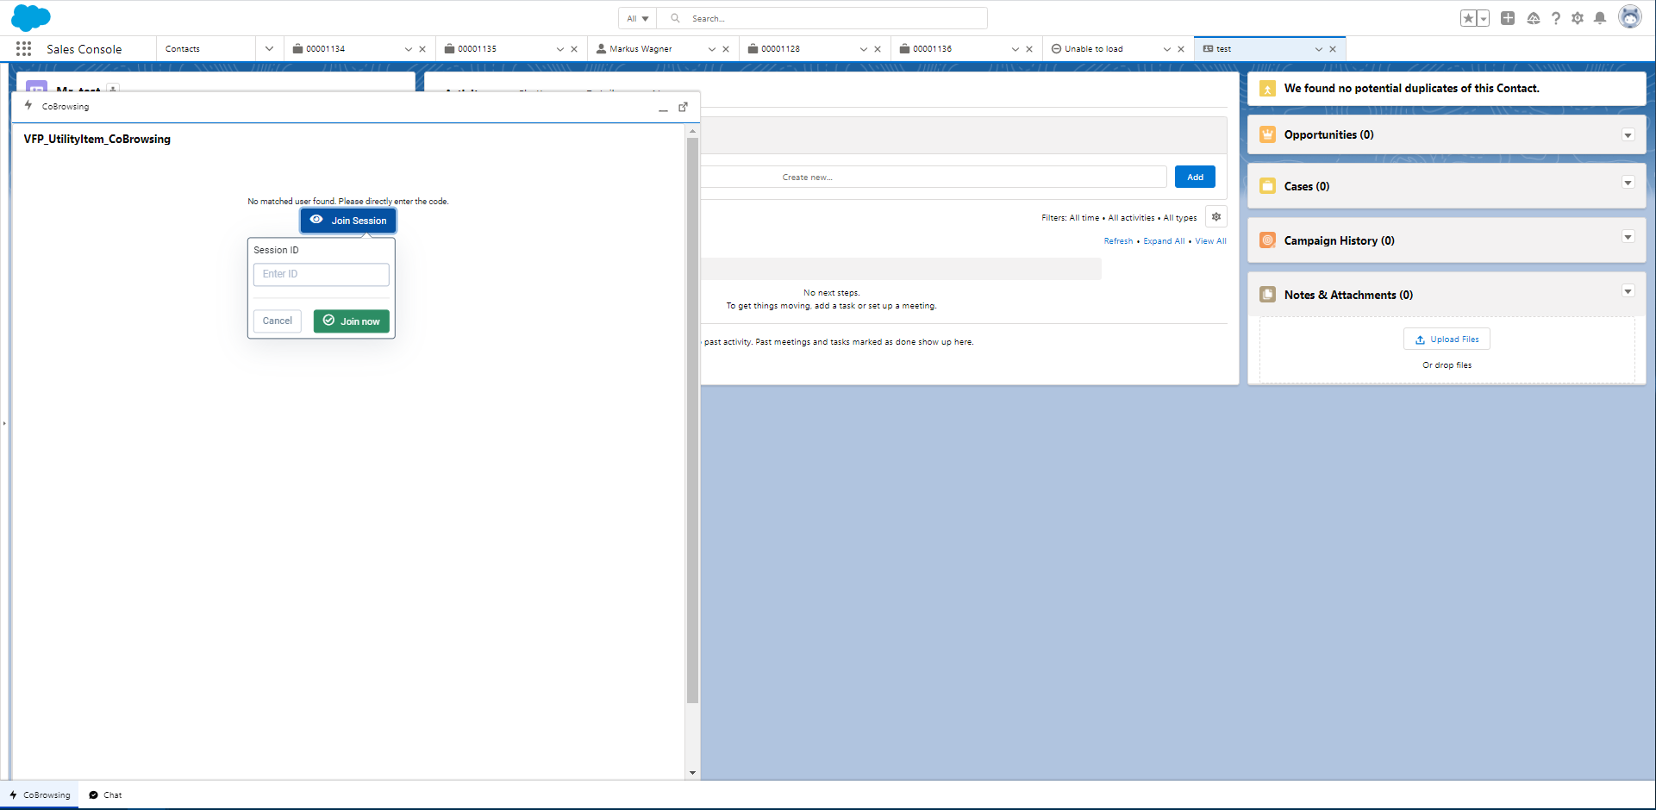Open the Contacts navigation dropdown chevron
Image resolution: width=1656 pixels, height=810 pixels.
point(269,49)
